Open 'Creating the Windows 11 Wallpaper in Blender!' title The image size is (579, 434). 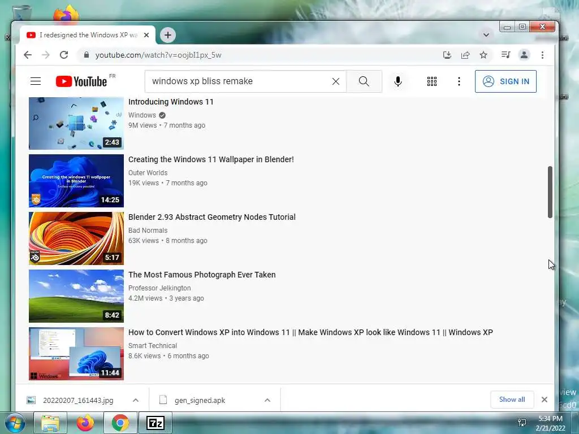coord(211,159)
